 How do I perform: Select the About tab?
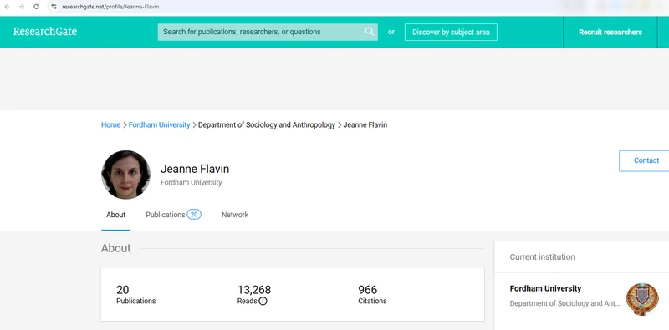[x=115, y=215]
